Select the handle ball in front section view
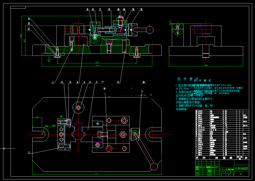Image resolution: width=255 pixels, height=181 pixels. (150, 30)
